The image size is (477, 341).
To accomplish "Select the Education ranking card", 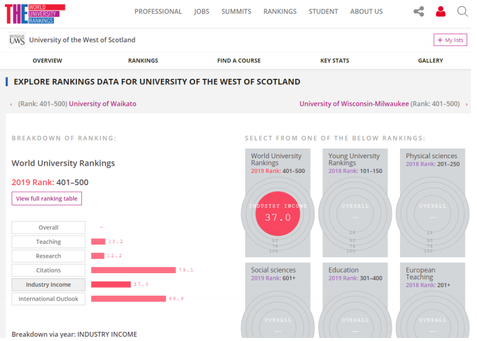I will click(x=355, y=300).
